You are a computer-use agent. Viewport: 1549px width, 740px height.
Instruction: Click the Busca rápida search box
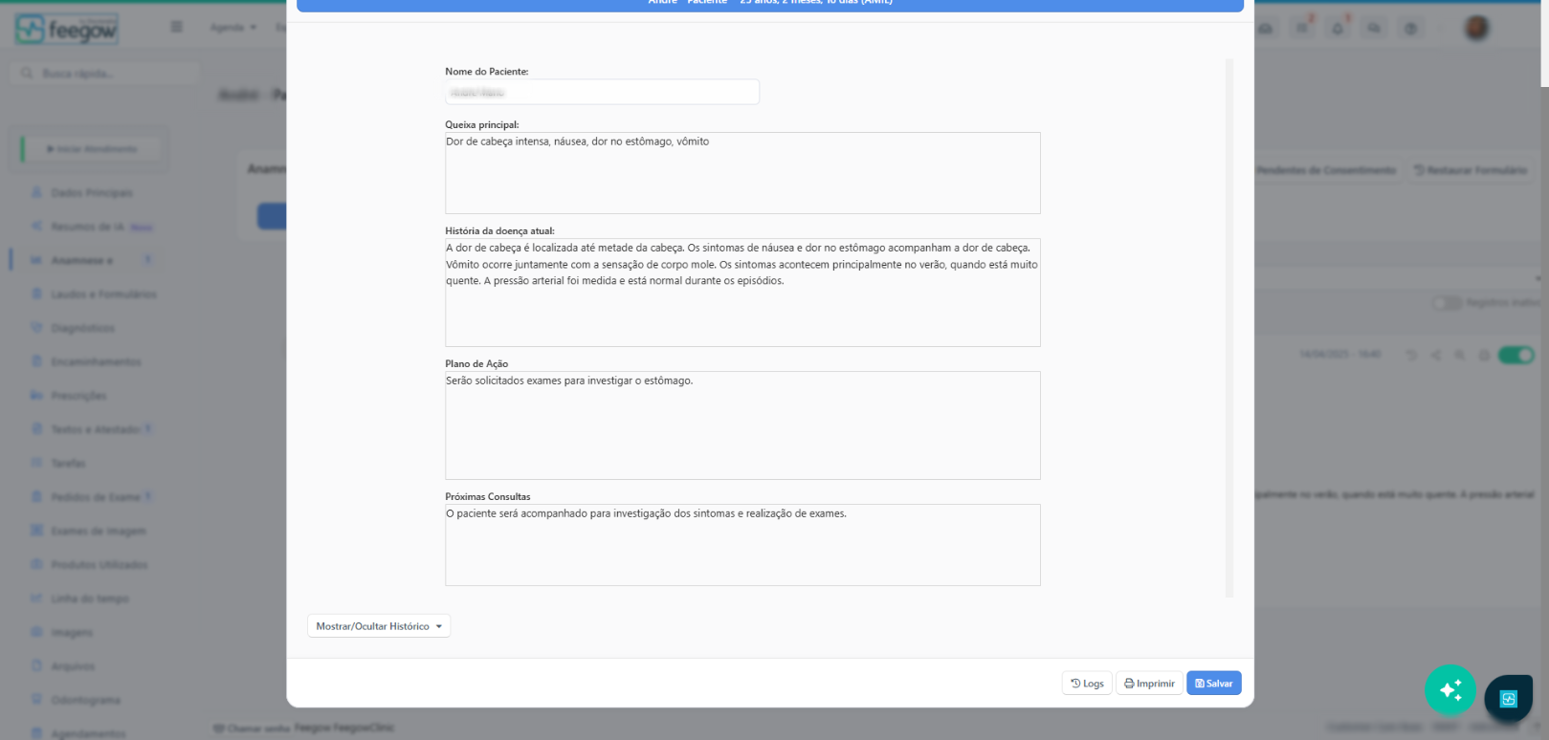click(x=107, y=74)
